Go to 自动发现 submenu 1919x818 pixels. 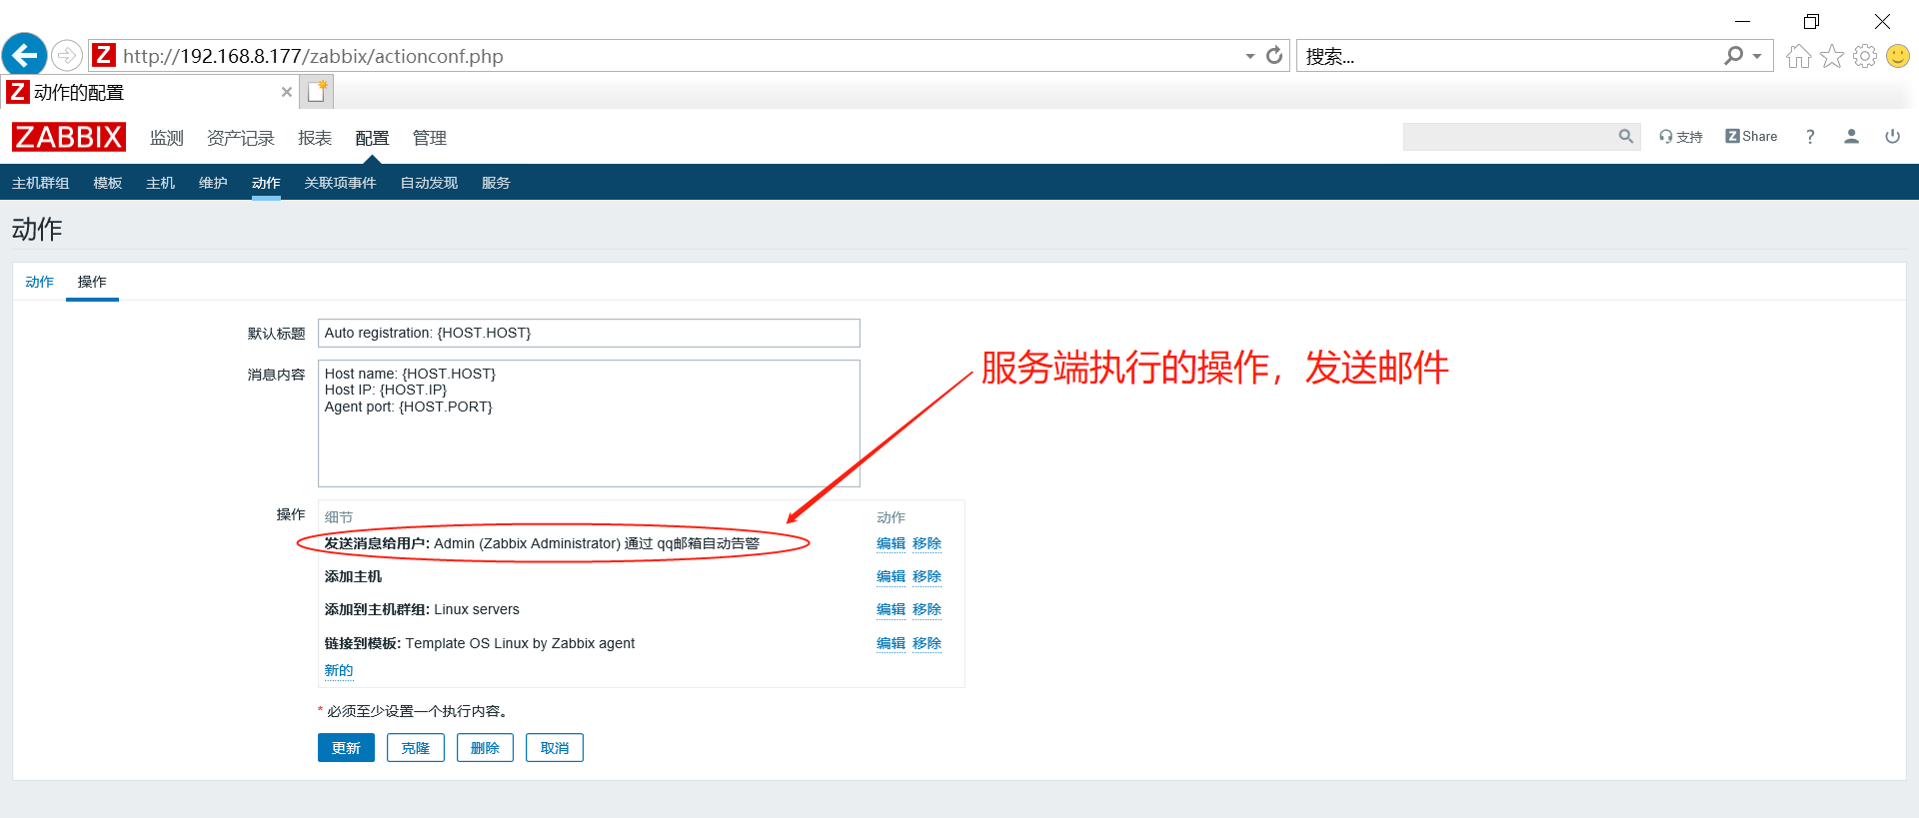point(429,183)
